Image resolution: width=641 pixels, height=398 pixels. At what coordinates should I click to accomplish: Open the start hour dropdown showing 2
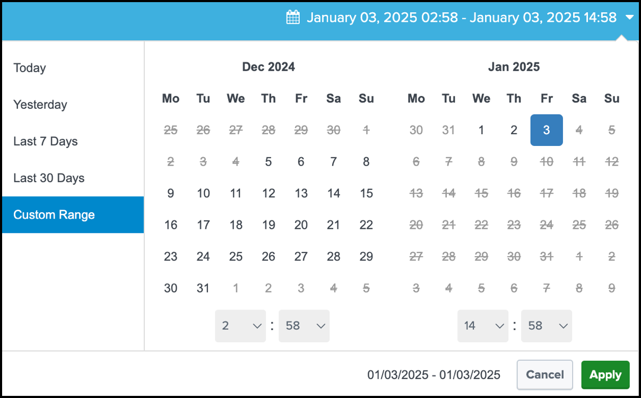(240, 326)
